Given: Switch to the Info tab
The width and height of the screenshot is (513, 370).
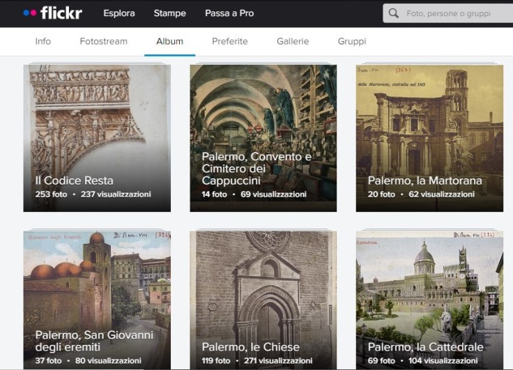Looking at the screenshot, I should coord(43,41).
